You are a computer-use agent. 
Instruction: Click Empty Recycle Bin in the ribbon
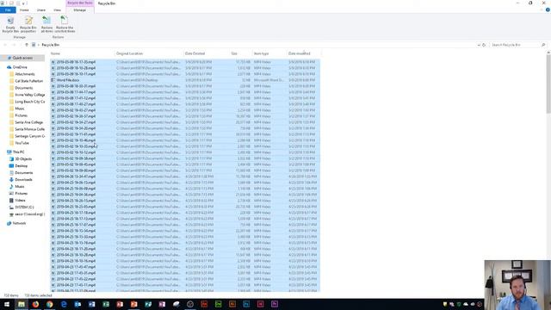pos(10,25)
